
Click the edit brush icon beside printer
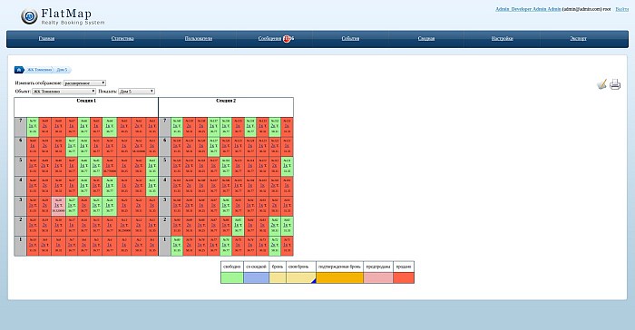coord(601,84)
